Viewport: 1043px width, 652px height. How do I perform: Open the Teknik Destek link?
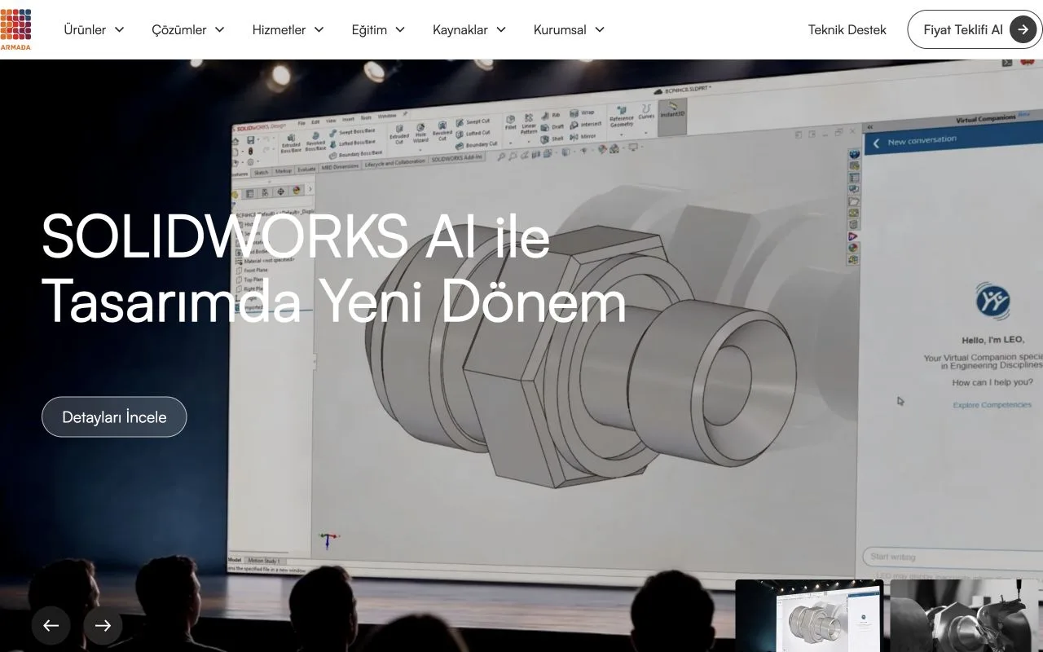pyautogui.click(x=847, y=29)
